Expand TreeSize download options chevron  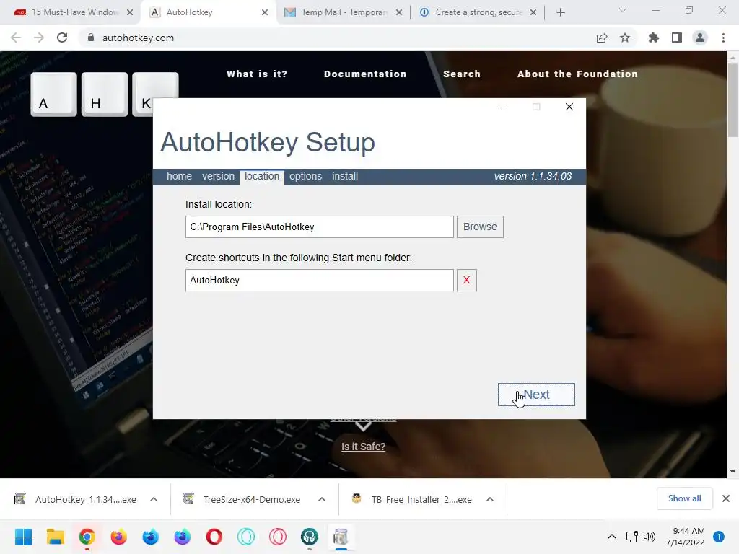pos(322,499)
